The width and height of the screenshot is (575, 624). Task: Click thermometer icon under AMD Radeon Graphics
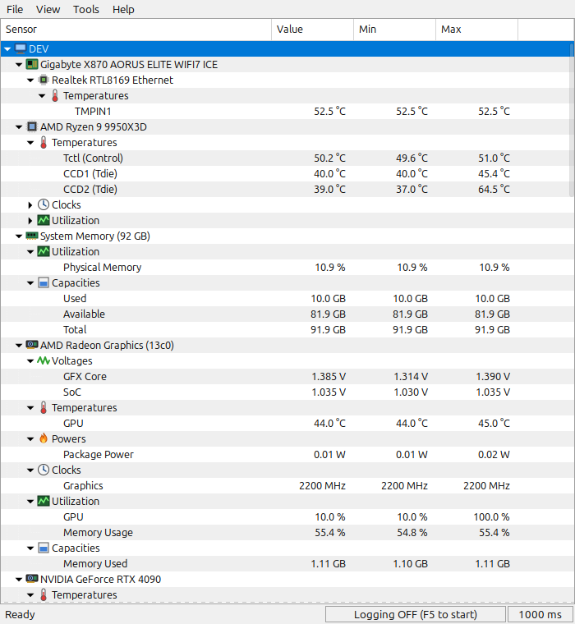pyautogui.click(x=44, y=407)
